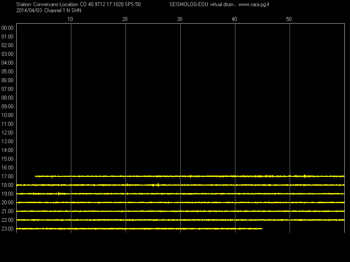Screen dimensions: 350x262
Task: Click the 01:00 hour label
Action: 7,37
